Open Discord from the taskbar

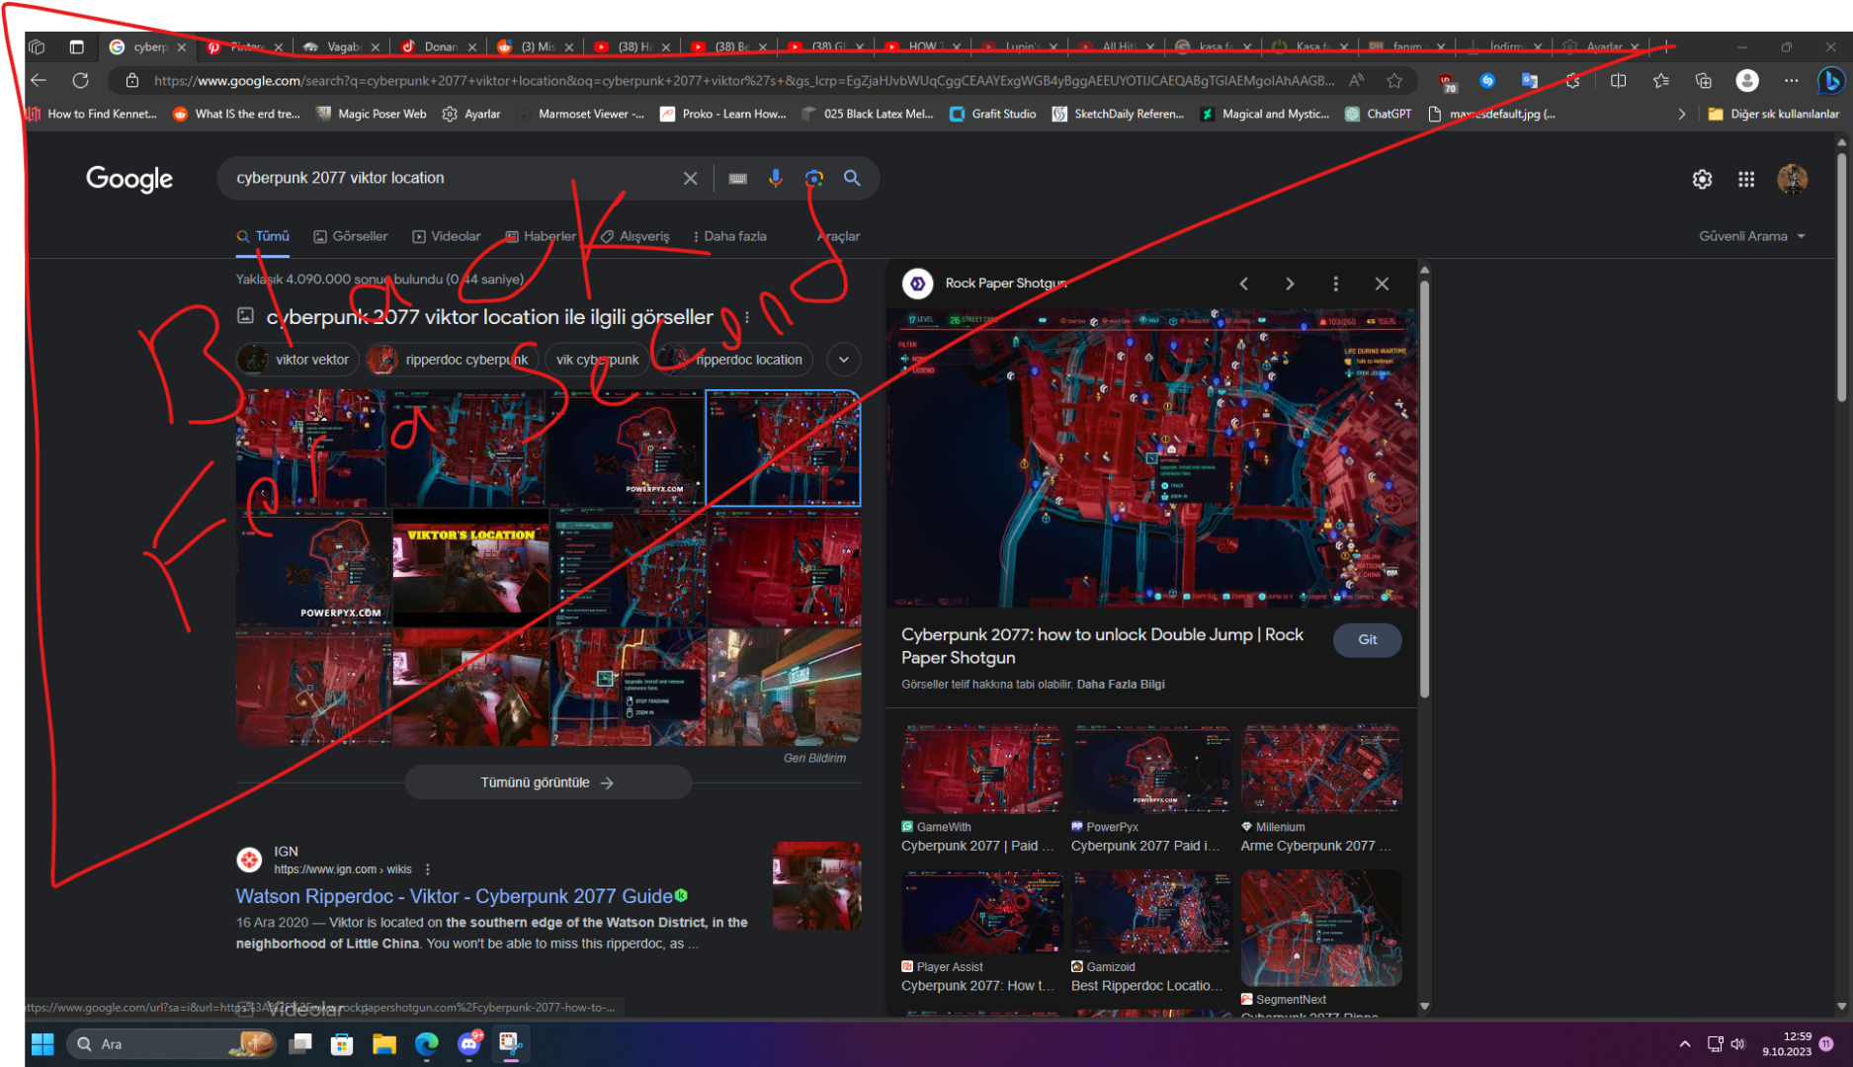pyautogui.click(x=469, y=1044)
